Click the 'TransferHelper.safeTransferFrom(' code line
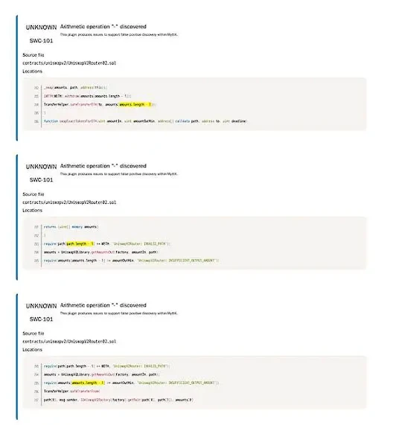 coord(71,392)
